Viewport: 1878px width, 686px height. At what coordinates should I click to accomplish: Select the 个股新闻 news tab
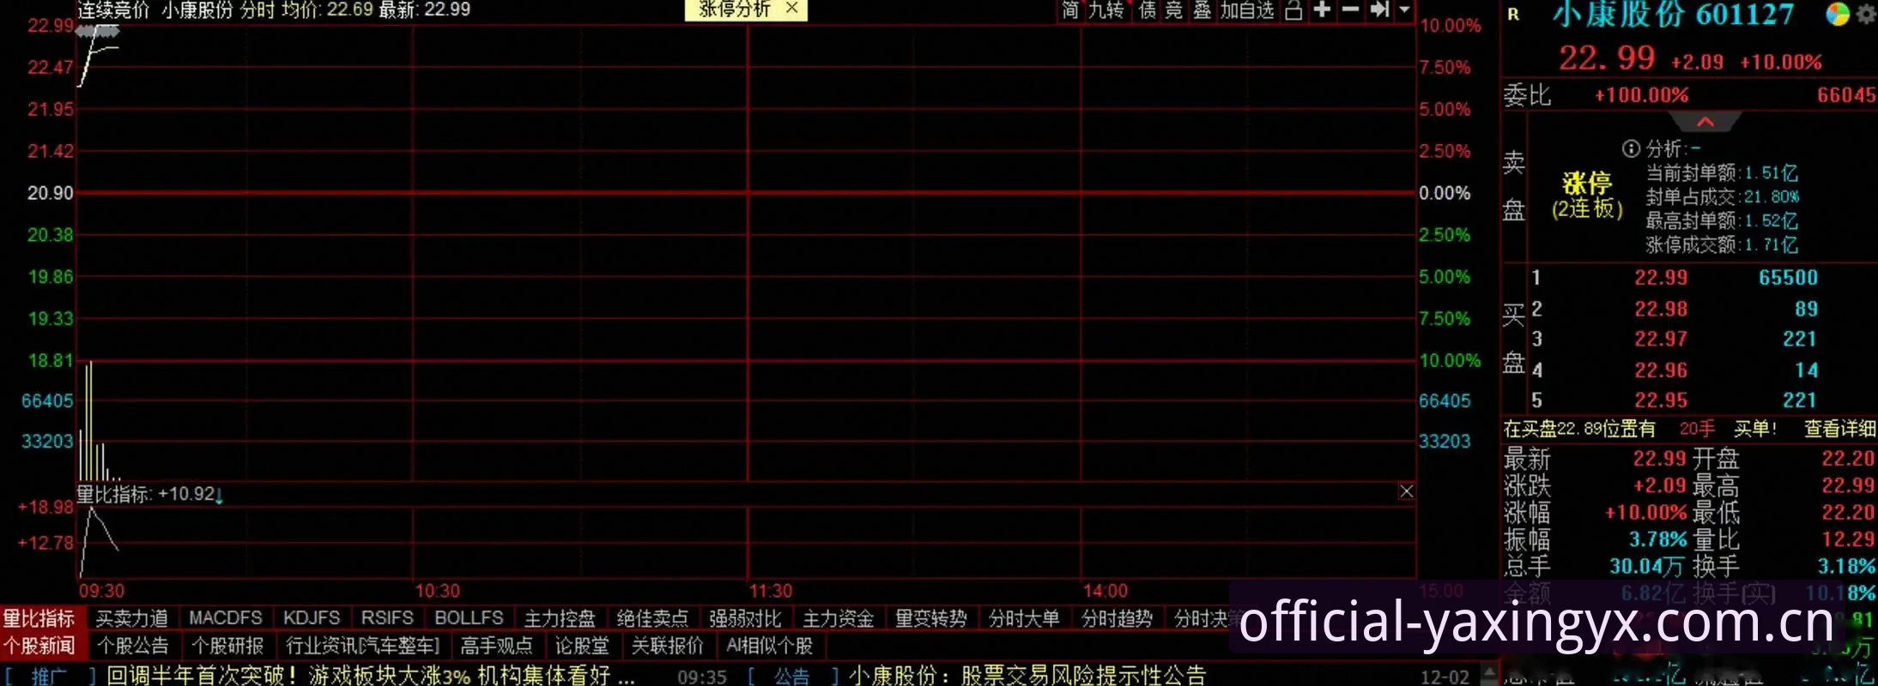coord(39,646)
